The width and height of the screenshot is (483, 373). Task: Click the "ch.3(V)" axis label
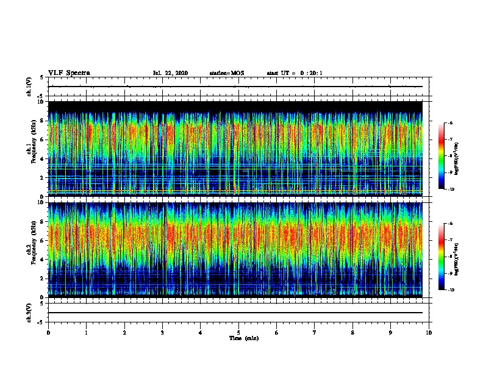click(29, 313)
